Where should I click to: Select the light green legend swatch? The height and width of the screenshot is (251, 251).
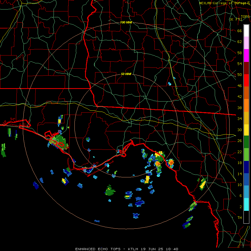coord(246,155)
